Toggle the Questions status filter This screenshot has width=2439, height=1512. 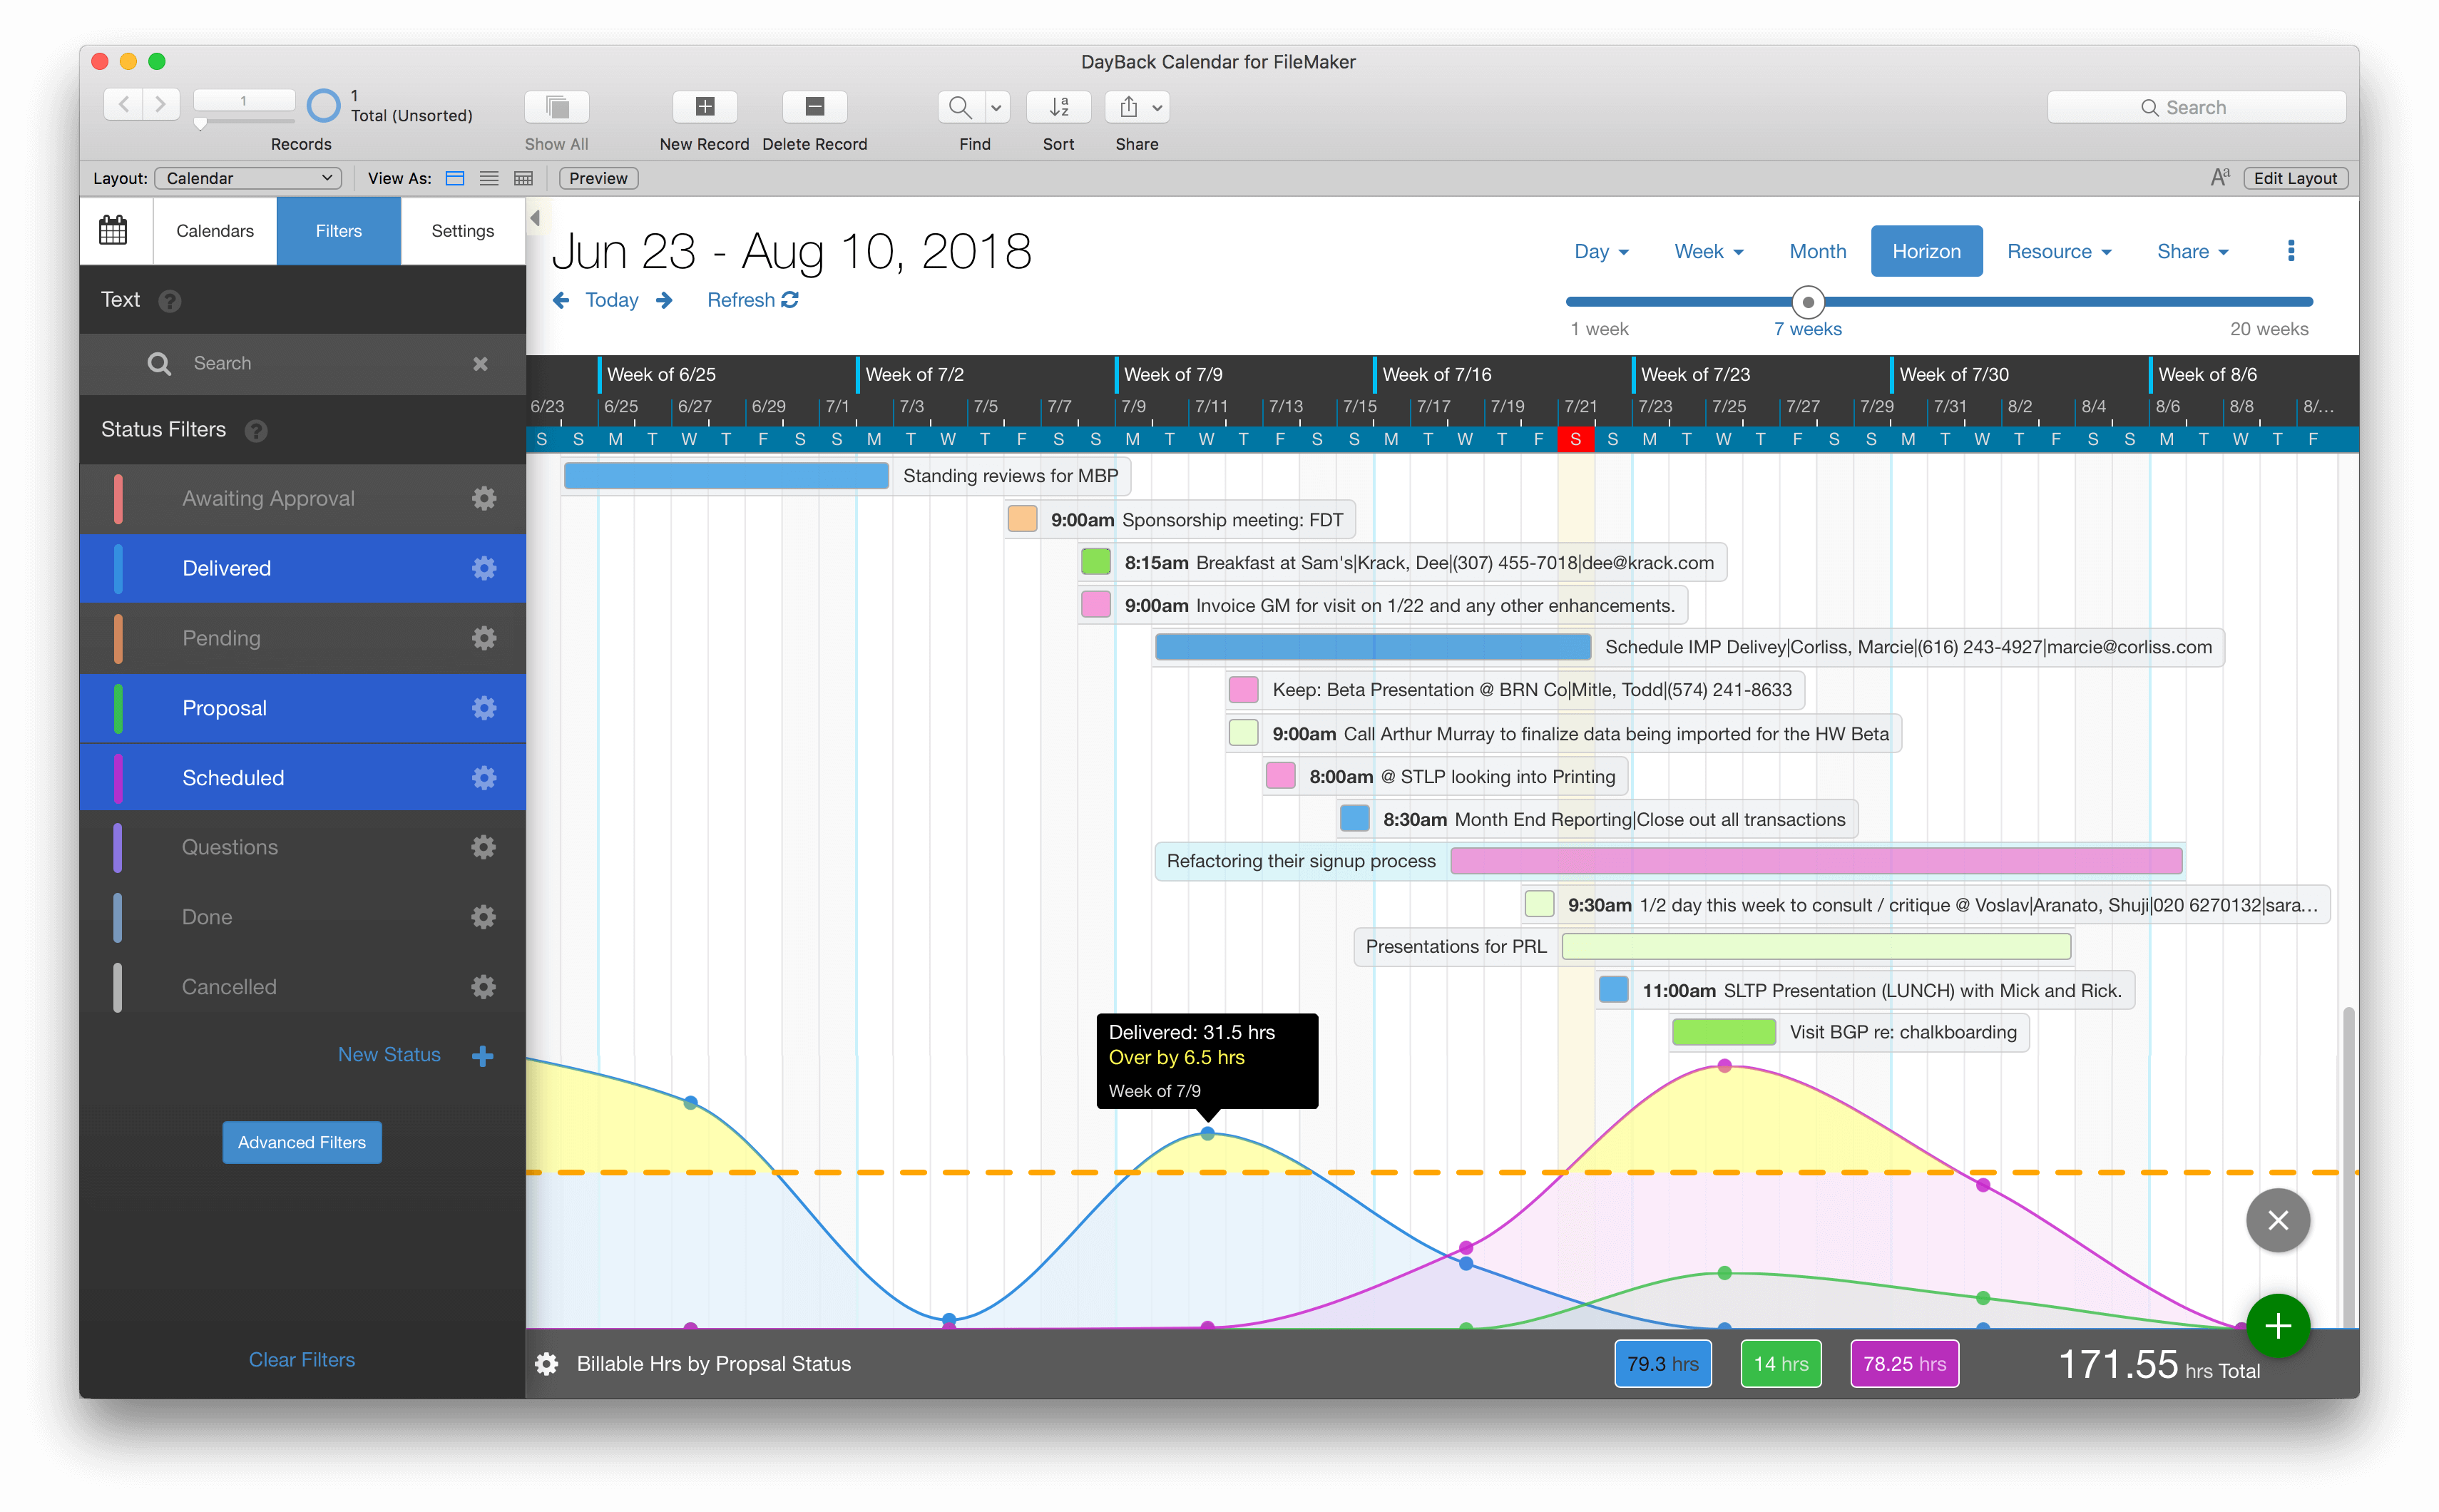pos(302,847)
